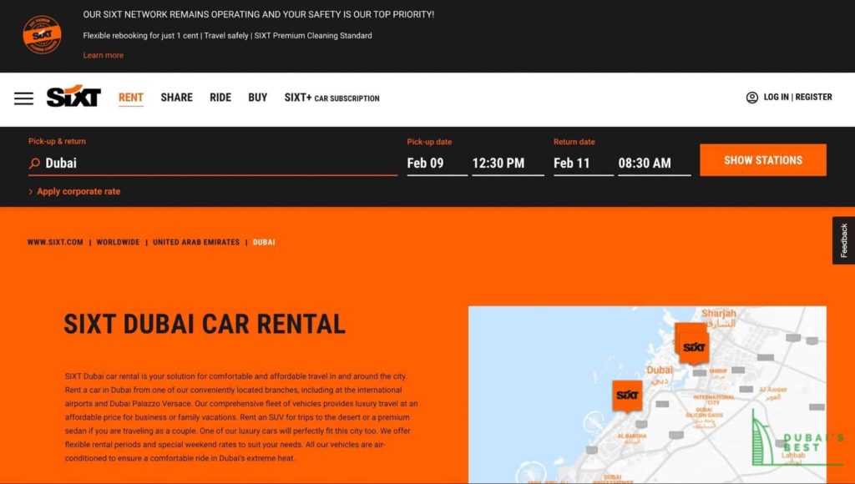The image size is (855, 484).
Task: Open the return time 08:30 AM dropdown
Action: [654, 164]
